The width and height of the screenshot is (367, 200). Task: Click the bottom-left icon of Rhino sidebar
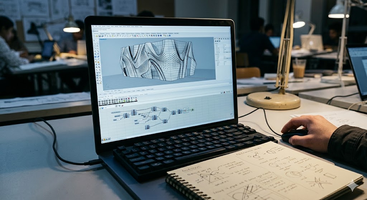tap(97, 83)
